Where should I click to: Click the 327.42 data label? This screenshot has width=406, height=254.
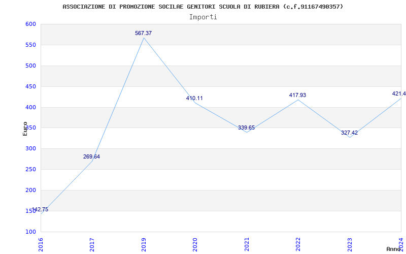[x=349, y=133]
